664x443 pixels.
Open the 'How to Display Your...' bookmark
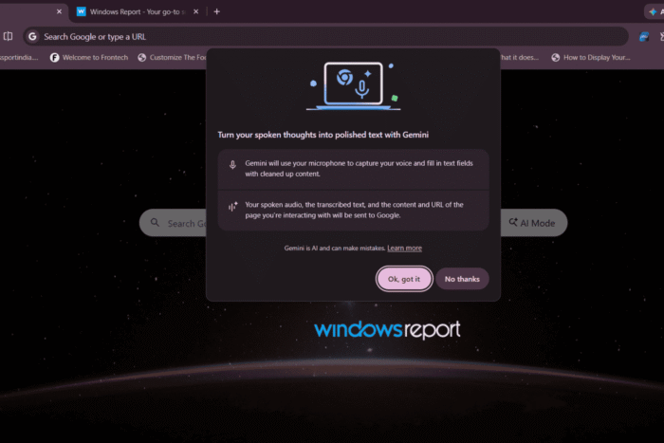(591, 58)
